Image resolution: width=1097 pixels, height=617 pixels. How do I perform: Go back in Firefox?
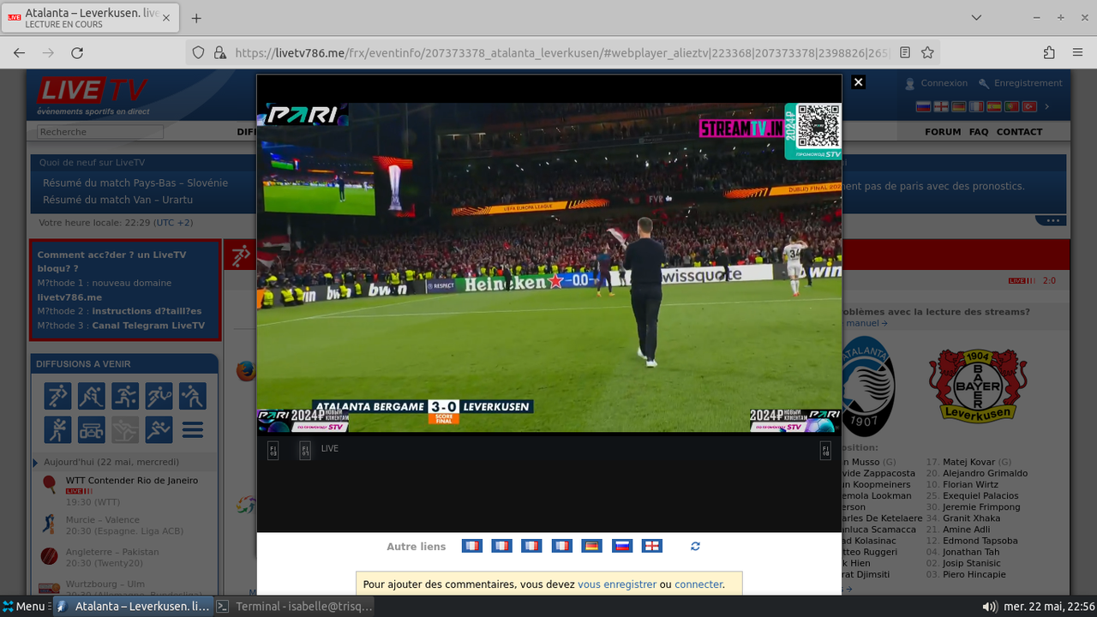pyautogui.click(x=19, y=52)
